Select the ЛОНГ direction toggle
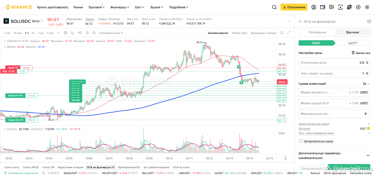 click(316, 43)
